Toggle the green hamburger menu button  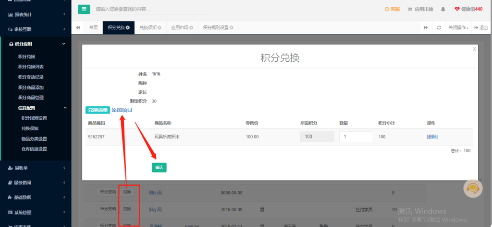pyautogui.click(x=84, y=9)
